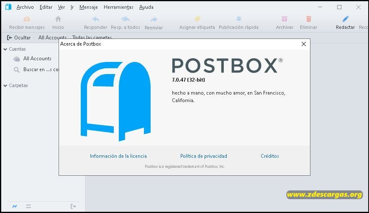This screenshot has width=369, height=213.
Task: Hide sidebar with Ocultar button
Action: click(19, 38)
